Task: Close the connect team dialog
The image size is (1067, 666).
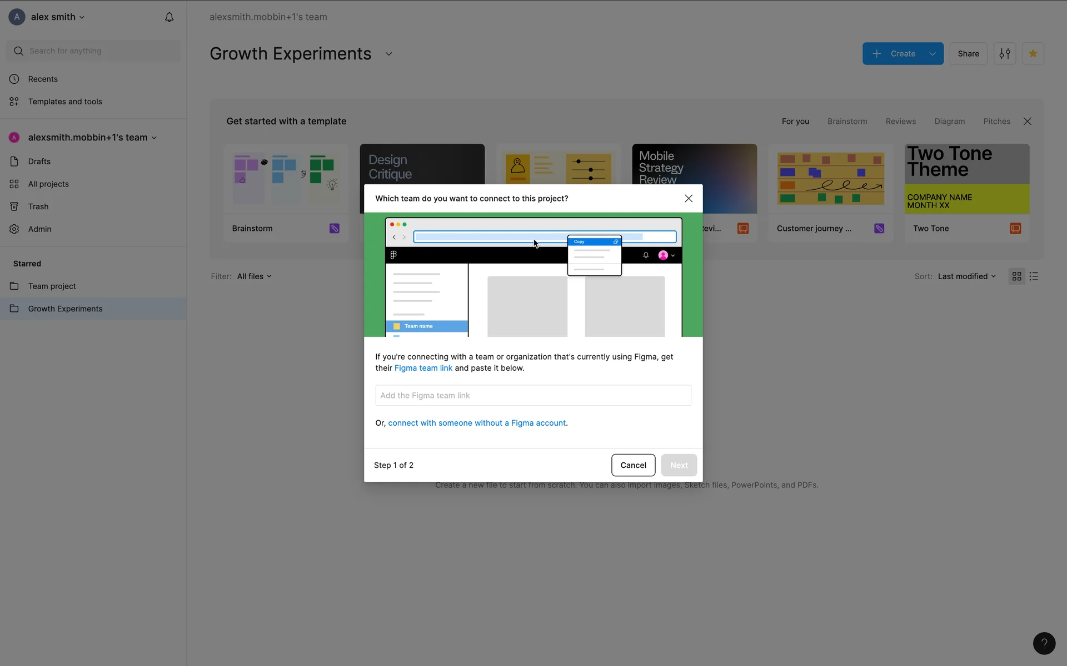Action: coord(688,199)
